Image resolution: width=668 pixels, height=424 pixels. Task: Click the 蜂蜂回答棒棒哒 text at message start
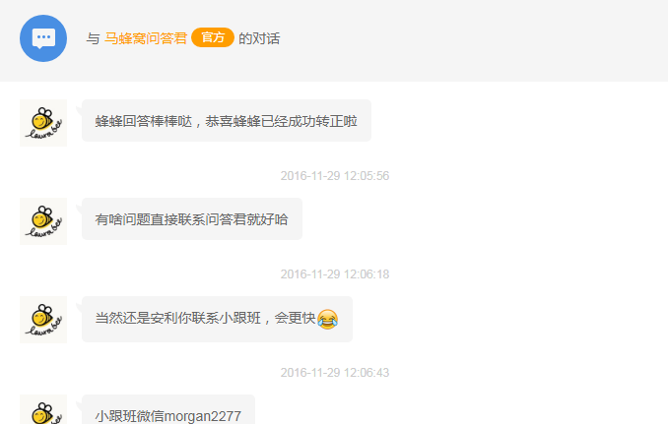point(143,121)
